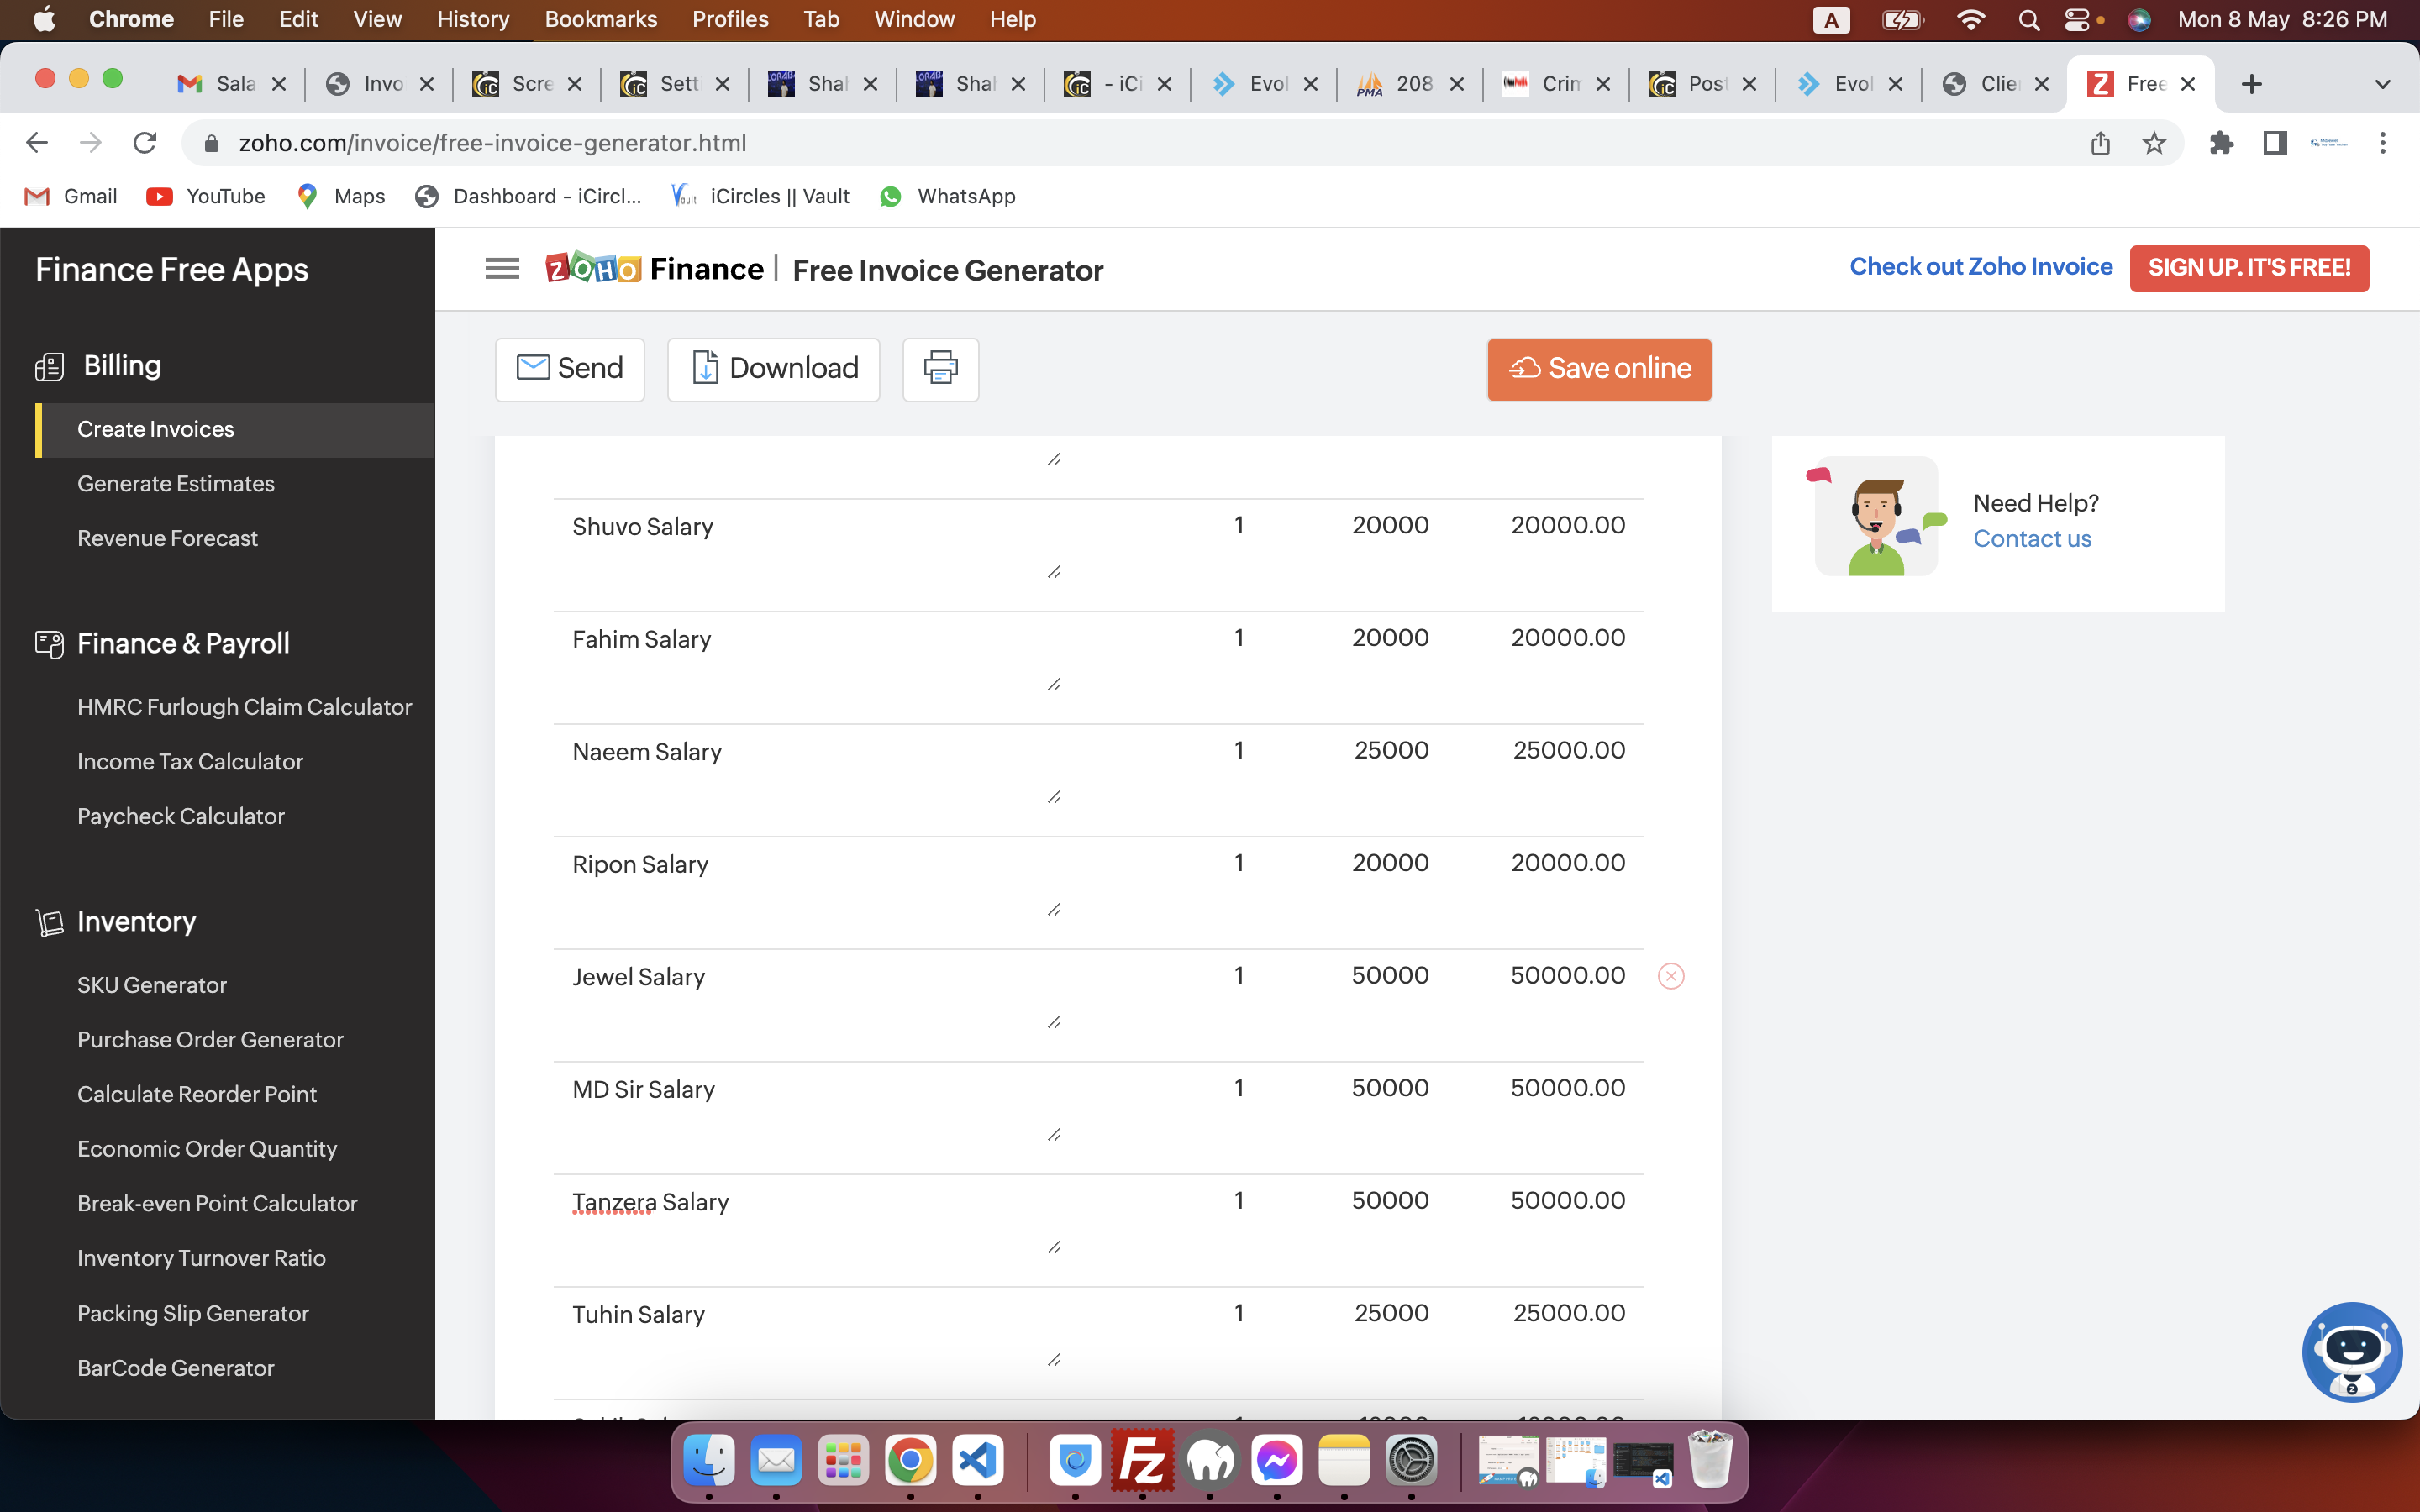Screen dimensions: 2420x1512
Task: Click the share icon in the address bar
Action: coord(2100,143)
